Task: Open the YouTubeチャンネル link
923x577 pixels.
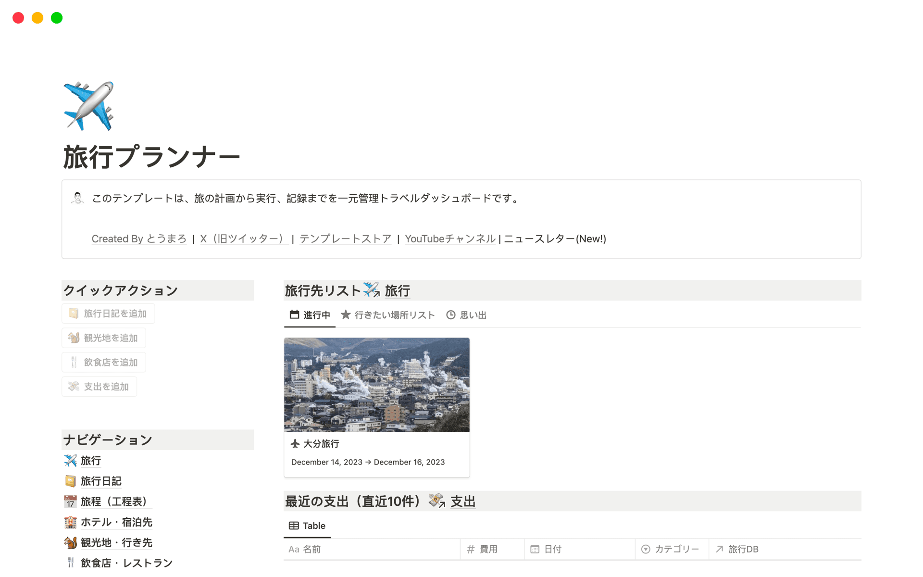Action: click(x=450, y=238)
